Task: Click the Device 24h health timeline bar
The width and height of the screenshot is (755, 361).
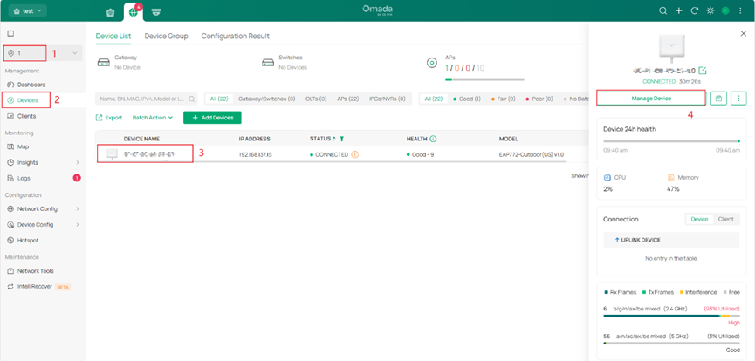Action: point(671,141)
